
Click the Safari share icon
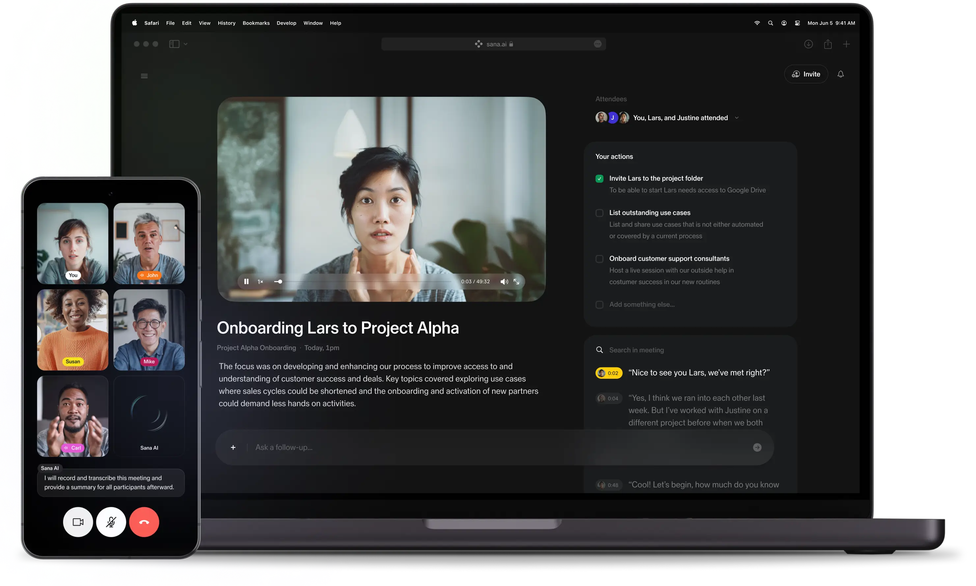827,44
